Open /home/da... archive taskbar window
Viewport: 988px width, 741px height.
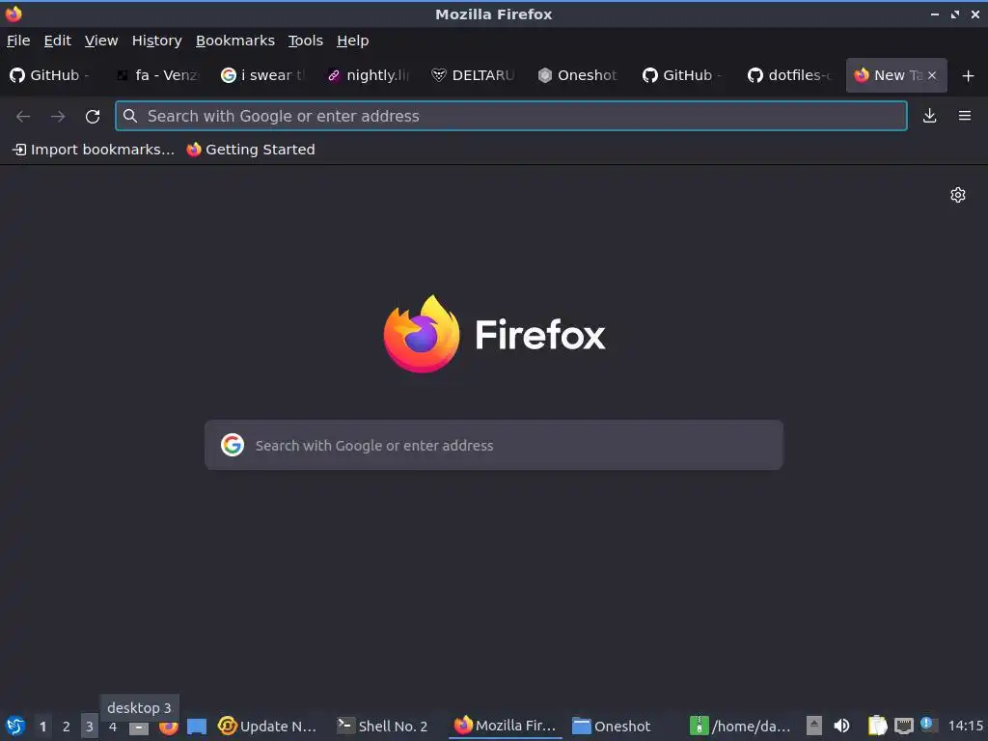click(740, 726)
